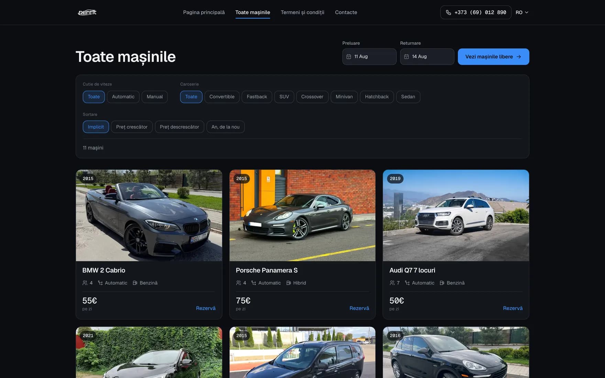The image size is (605, 378).
Task: Open Termeni și condiții page
Action: (x=302, y=12)
